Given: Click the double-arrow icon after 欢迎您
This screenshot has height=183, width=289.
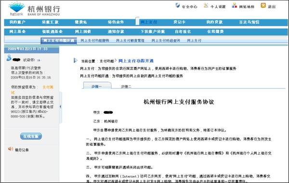Looking at the screenshot, I should [39, 60].
